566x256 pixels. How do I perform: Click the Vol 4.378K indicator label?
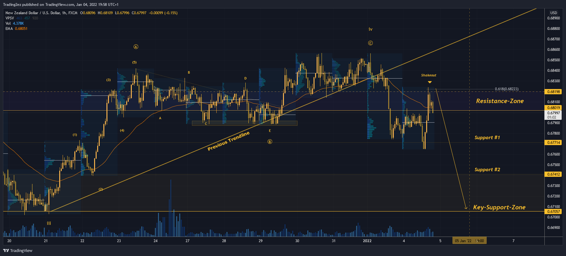coord(15,23)
